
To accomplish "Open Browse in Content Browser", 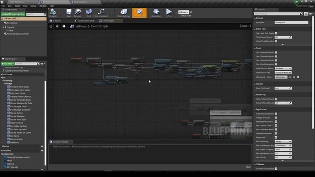I will (x=78, y=12).
